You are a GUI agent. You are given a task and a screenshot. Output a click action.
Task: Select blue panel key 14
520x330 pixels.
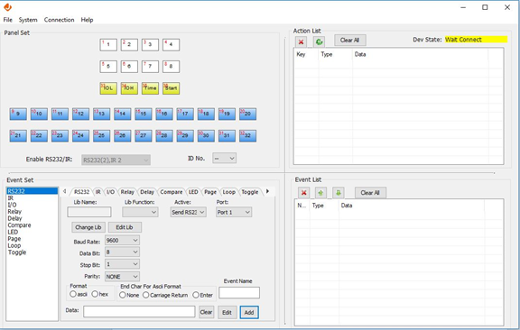[x=123, y=114]
